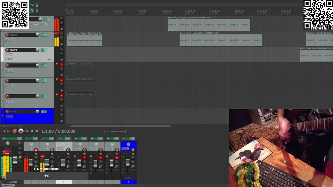Click trim envelope button on DRUMS track
Image resolution: width=333 pixels, height=187 pixels.
coord(9,40)
